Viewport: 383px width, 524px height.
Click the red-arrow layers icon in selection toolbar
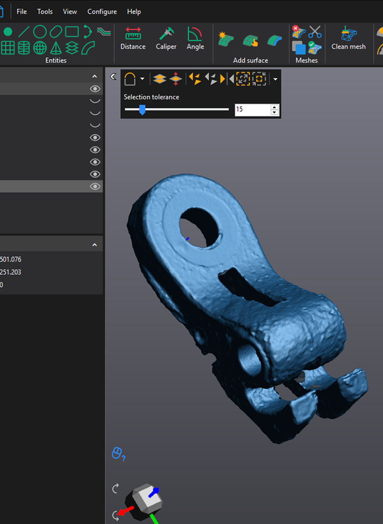(176, 79)
